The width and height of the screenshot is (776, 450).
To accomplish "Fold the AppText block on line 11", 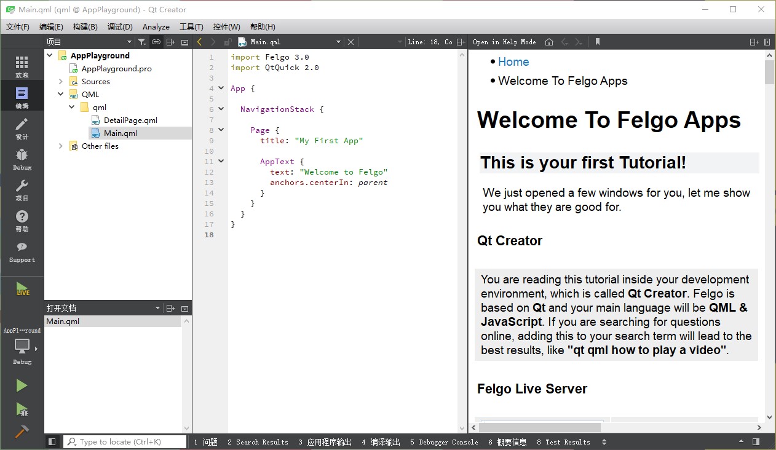I will click(x=221, y=161).
